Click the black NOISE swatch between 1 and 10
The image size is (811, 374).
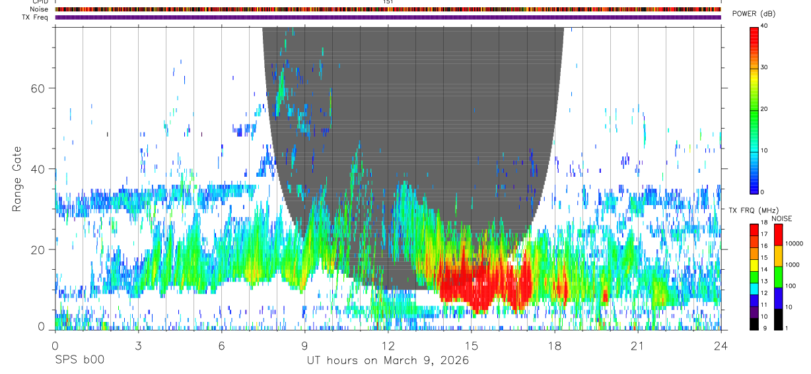tap(778, 319)
